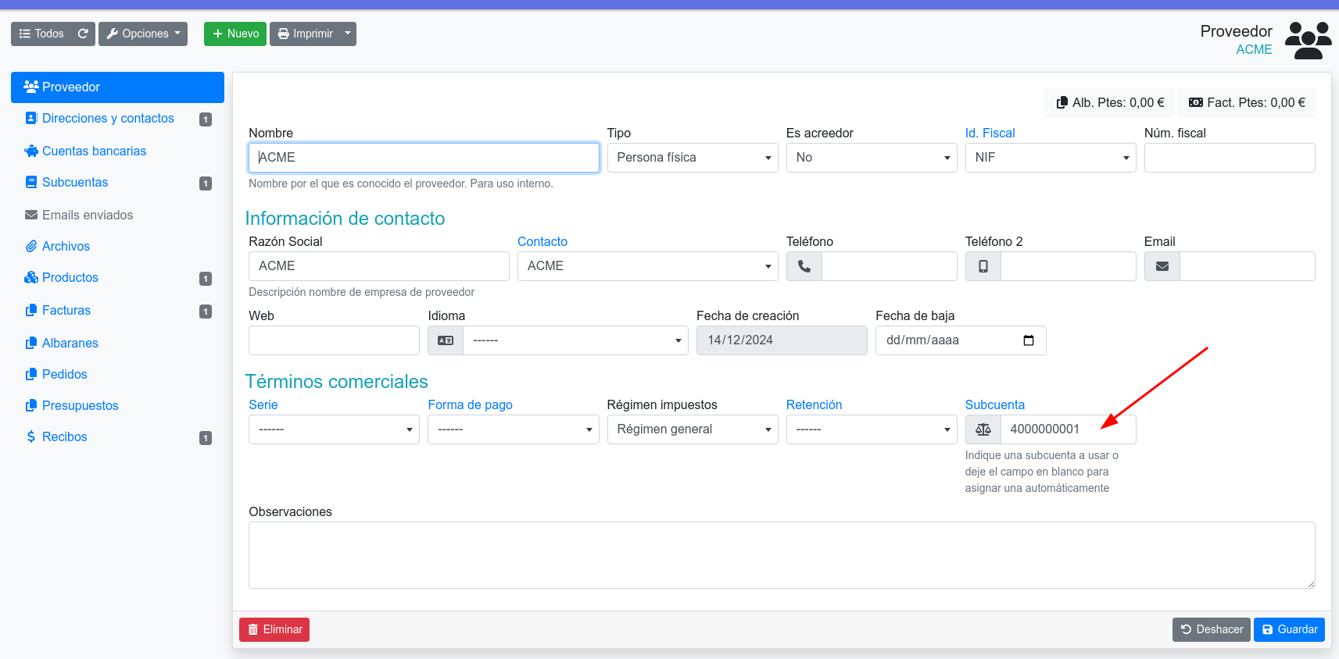Open the Presupuestos tab

click(117, 405)
